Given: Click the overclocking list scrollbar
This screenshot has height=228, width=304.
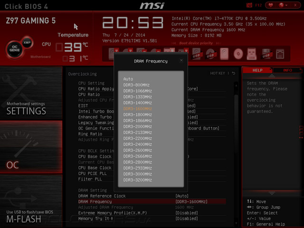Looking at the screenshot, I should [236, 124].
